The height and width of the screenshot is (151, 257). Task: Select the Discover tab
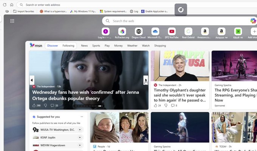[x=53, y=46]
